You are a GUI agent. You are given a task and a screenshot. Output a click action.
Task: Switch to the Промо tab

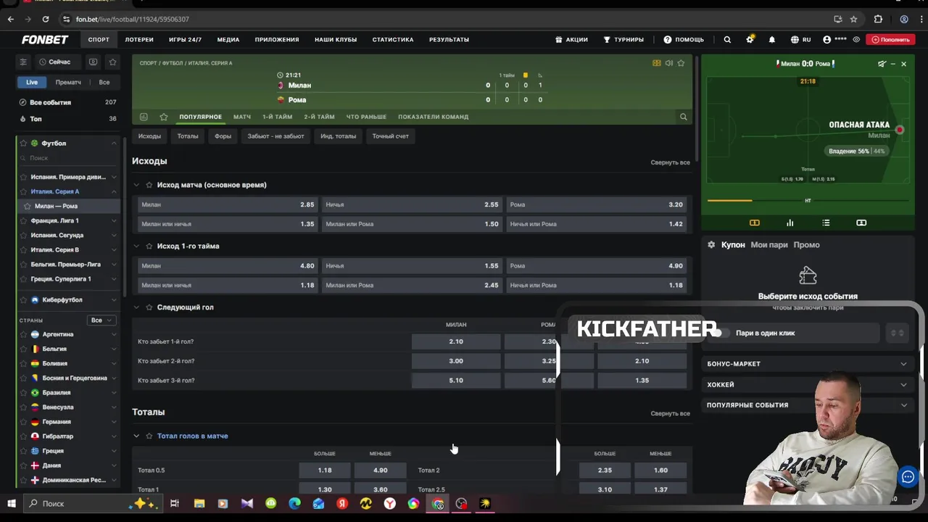[x=807, y=245]
